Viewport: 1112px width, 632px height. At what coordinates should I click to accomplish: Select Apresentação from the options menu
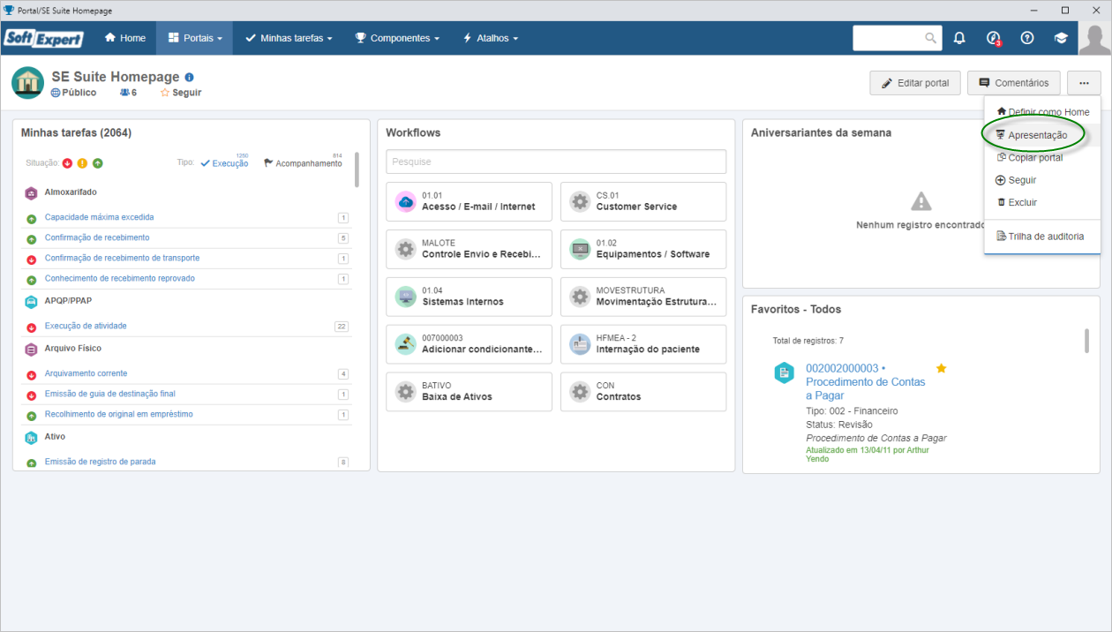click(1037, 135)
